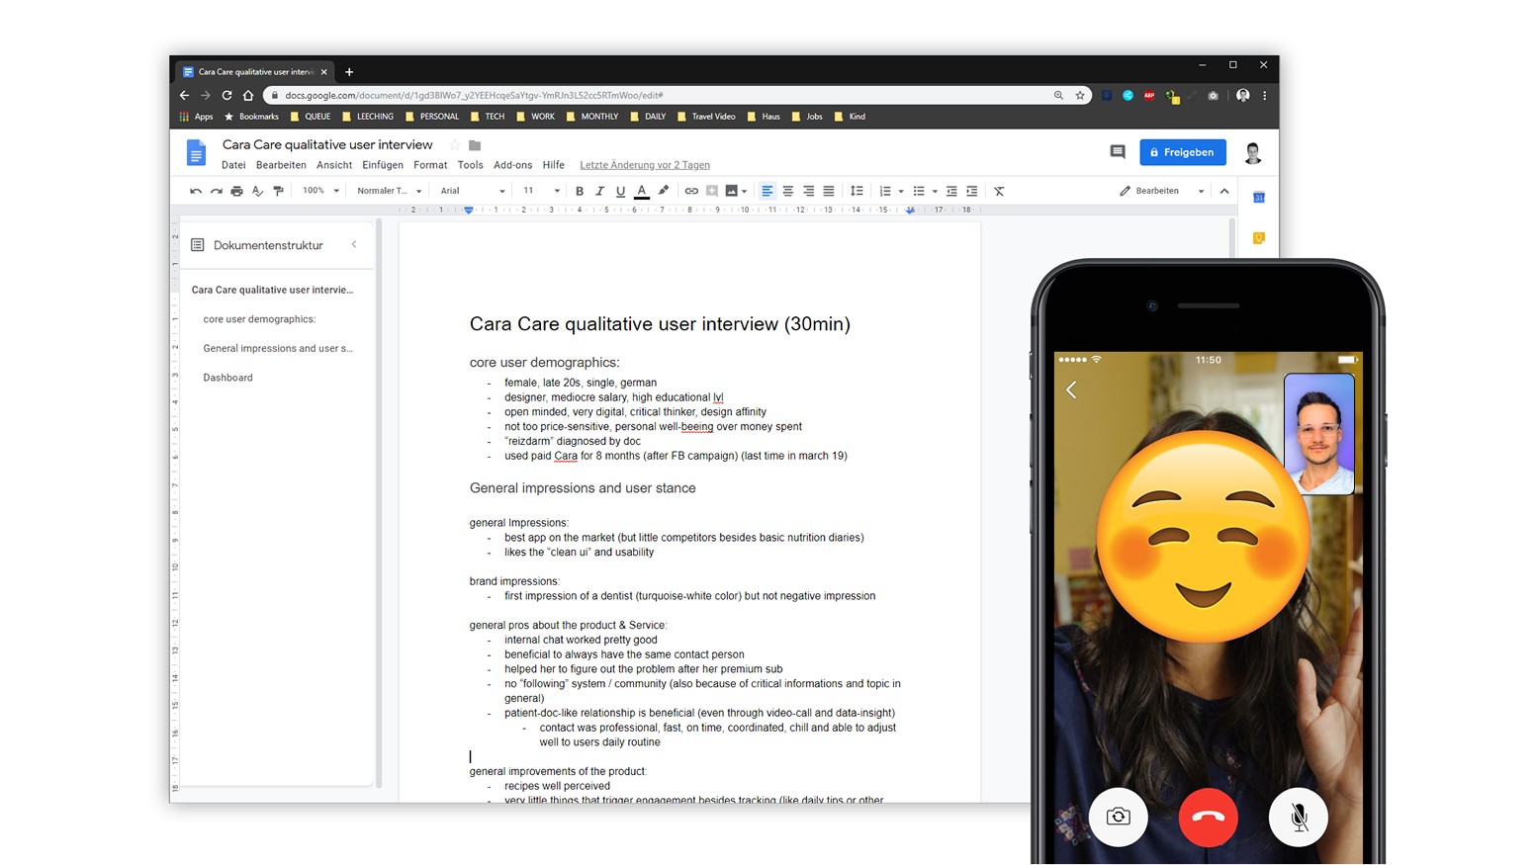Decrease the paragraph indent
This screenshot has height=865, width=1535.
951,191
